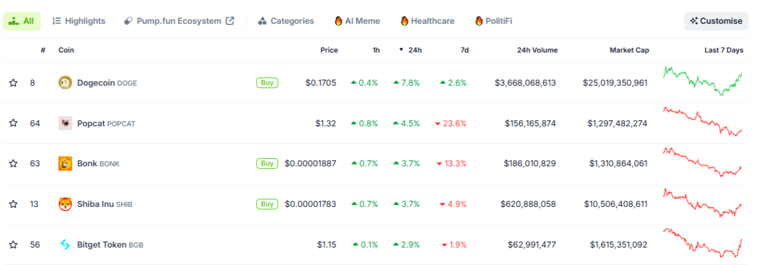Open the Shiba Inu SHIB coin link
Screen dimensions: 762x265
[95, 204]
